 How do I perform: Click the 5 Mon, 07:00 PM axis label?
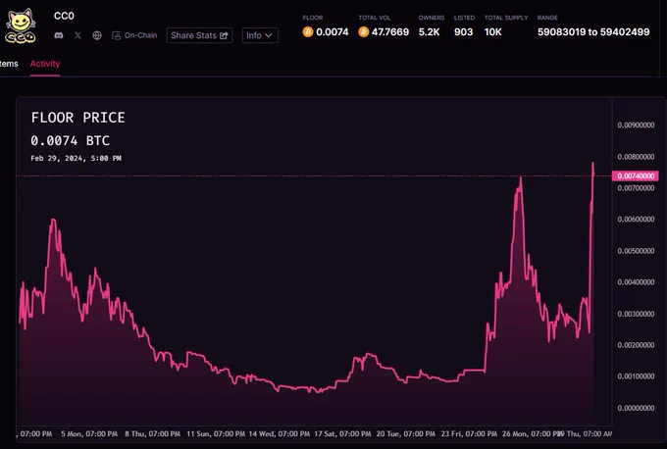coord(89,434)
